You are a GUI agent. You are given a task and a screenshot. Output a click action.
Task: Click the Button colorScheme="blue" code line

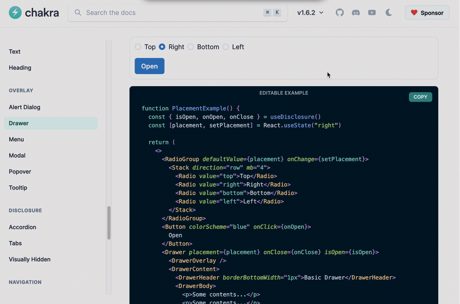[x=236, y=227]
